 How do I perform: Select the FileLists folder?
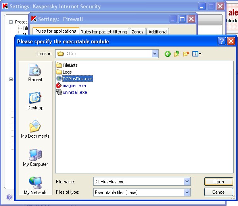pos(67,65)
